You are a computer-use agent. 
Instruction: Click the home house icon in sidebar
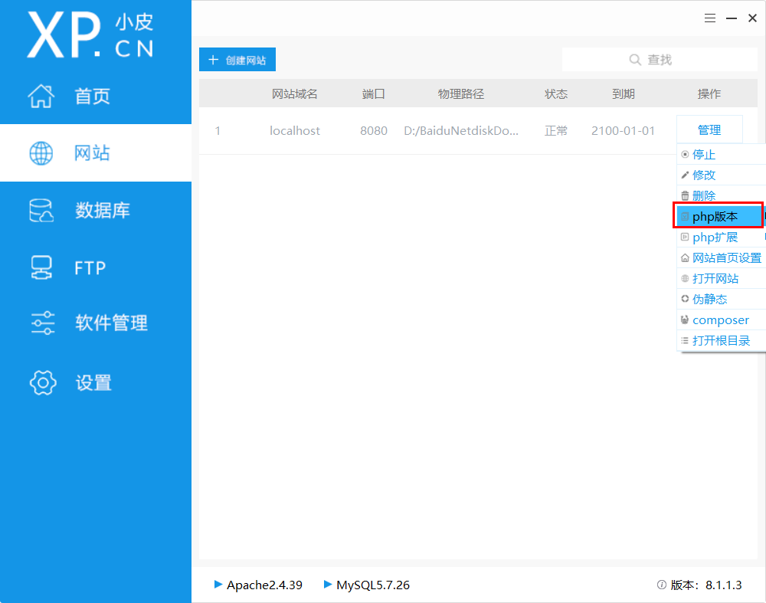pos(41,96)
